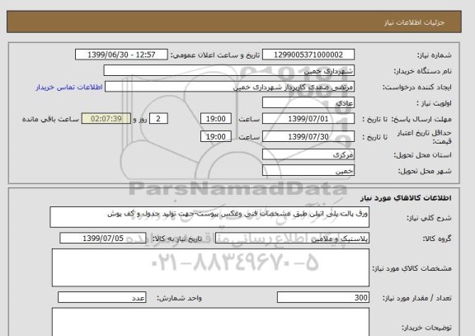Click the label مشخصات کالای مورد نیاز

[x=412, y=268]
